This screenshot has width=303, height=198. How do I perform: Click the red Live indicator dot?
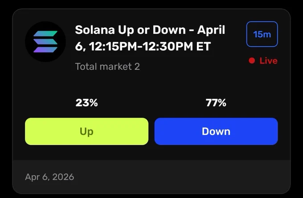[x=252, y=61]
